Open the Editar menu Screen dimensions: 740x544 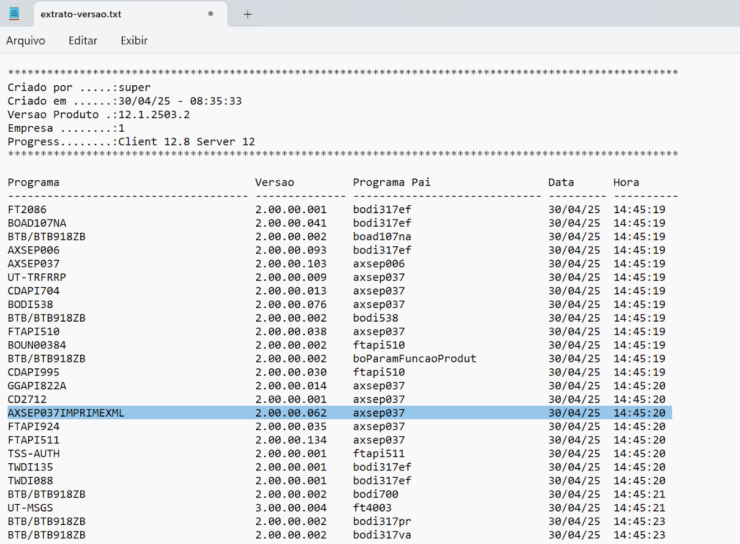[83, 40]
